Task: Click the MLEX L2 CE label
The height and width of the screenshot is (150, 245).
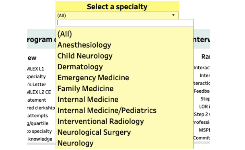Action: coord(39,92)
